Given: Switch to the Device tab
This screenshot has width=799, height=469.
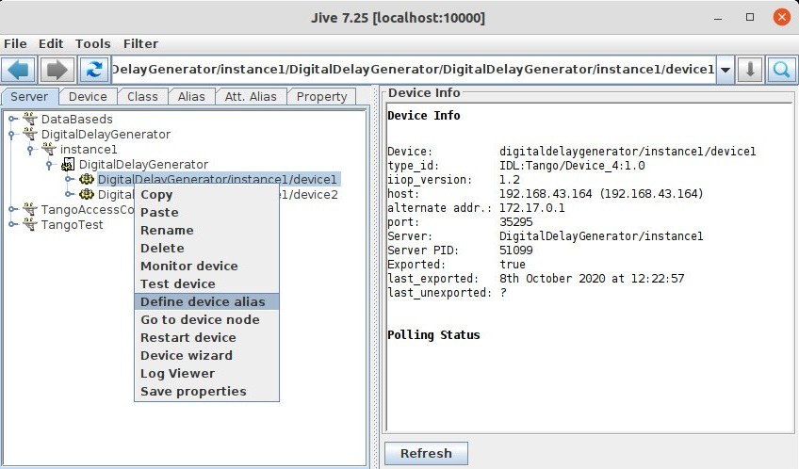Looking at the screenshot, I should [88, 96].
